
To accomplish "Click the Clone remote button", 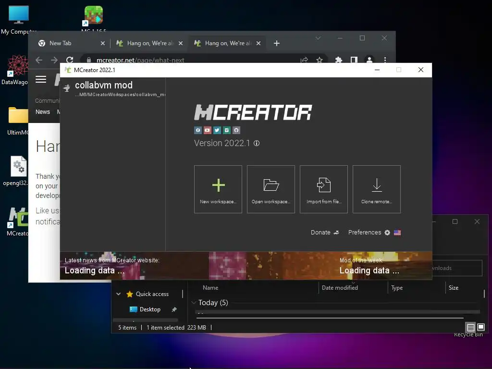I will pyautogui.click(x=377, y=189).
